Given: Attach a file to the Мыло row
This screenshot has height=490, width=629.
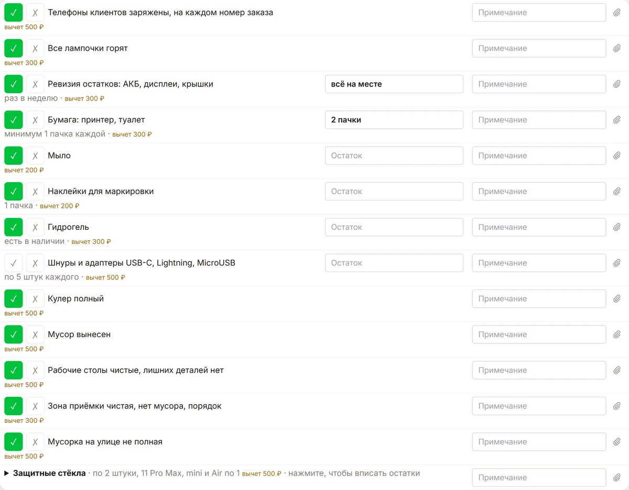Looking at the screenshot, I should coord(617,155).
